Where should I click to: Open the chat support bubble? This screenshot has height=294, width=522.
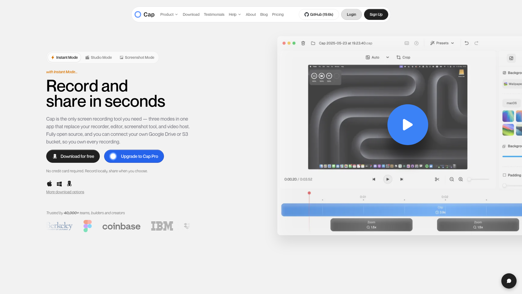click(509, 281)
